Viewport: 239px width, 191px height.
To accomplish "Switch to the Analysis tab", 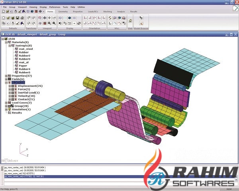I will tap(121, 12).
